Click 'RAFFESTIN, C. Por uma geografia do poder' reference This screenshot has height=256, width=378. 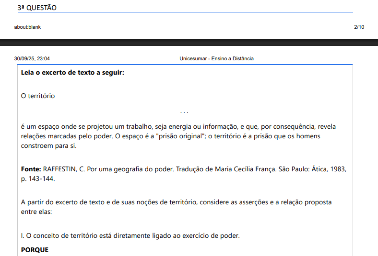[x=108, y=169]
